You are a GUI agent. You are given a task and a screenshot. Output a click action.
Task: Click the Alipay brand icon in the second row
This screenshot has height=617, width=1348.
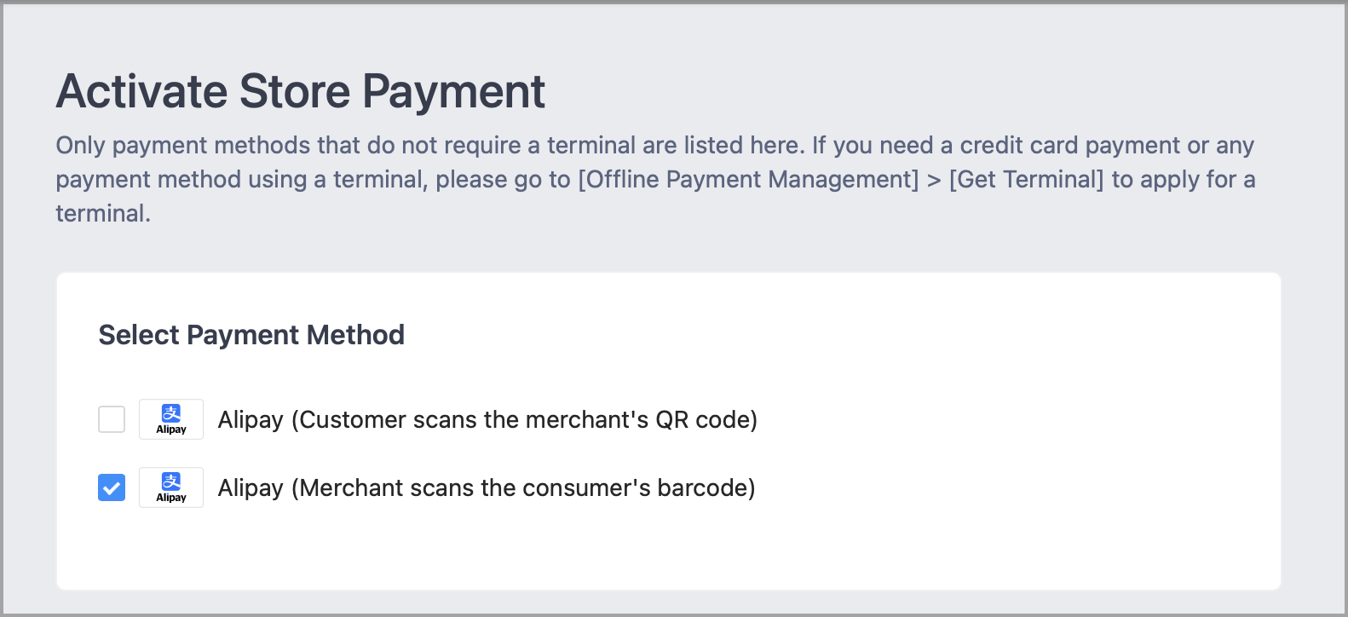[170, 487]
